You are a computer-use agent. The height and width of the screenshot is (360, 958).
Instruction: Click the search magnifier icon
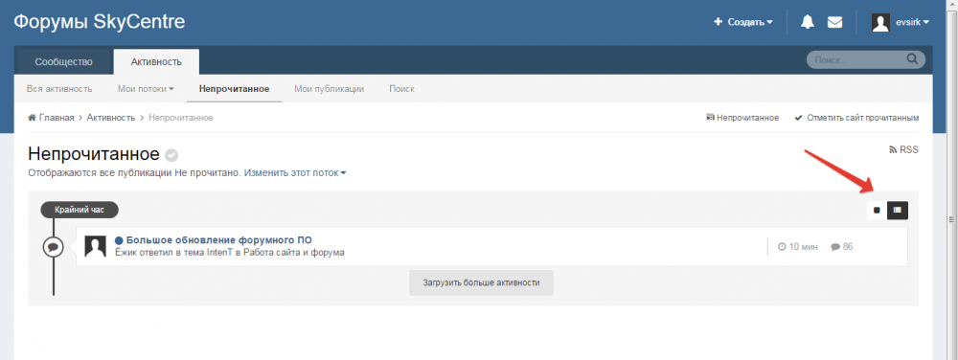[912, 59]
